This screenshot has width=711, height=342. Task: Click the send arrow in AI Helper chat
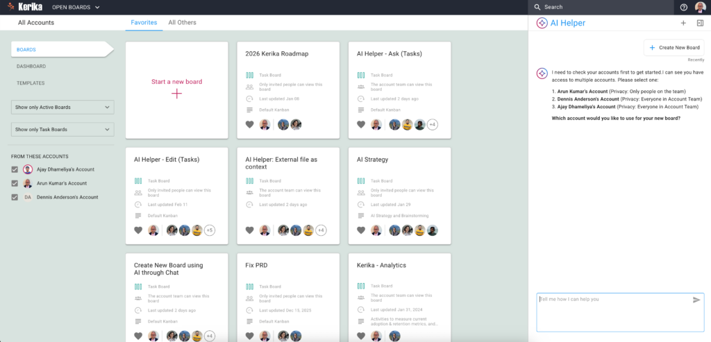pyautogui.click(x=696, y=300)
